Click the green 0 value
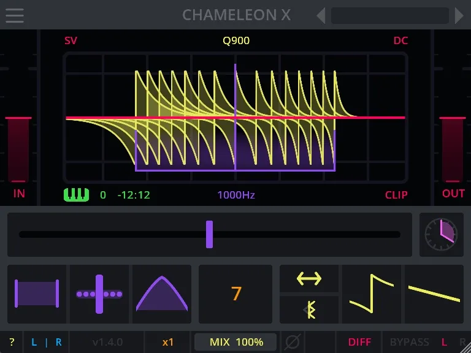 (x=103, y=195)
